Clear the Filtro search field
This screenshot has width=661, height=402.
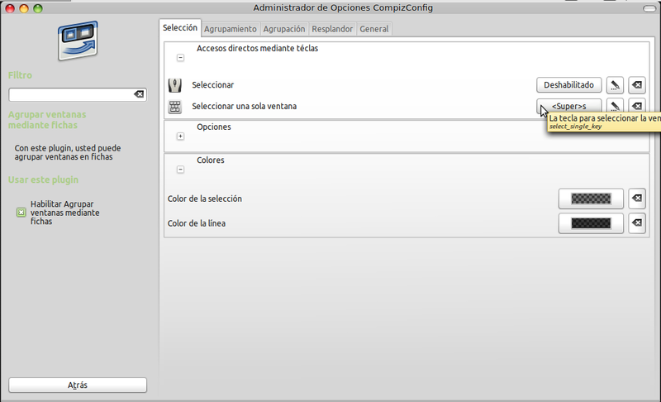click(x=139, y=95)
